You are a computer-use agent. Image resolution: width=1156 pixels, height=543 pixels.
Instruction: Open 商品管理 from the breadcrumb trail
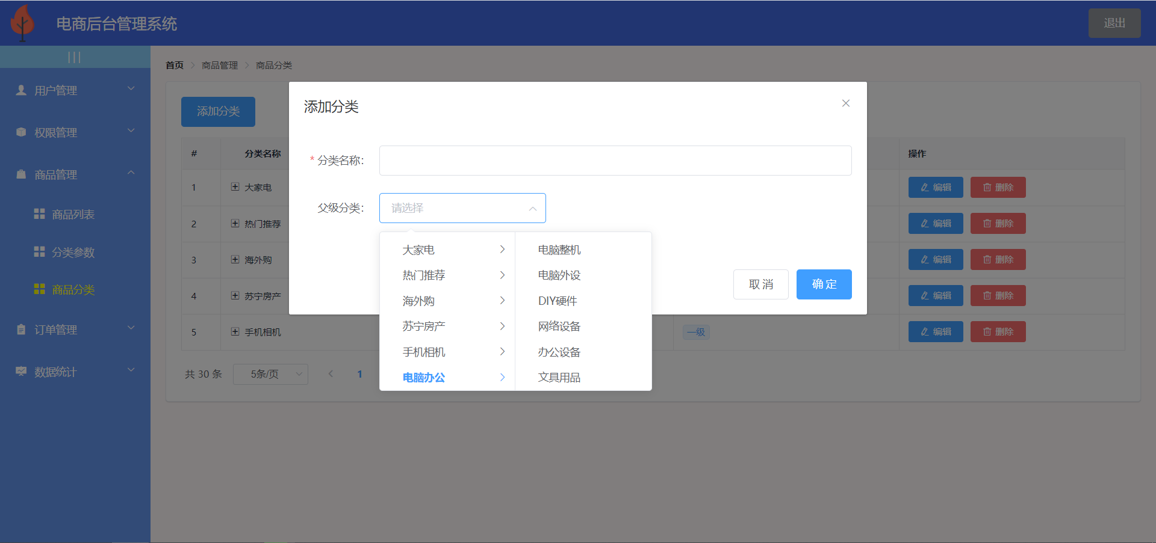point(219,65)
